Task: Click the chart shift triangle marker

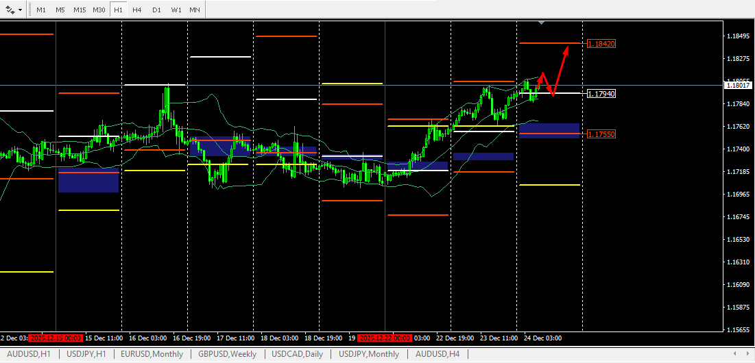Action: pyautogui.click(x=542, y=23)
